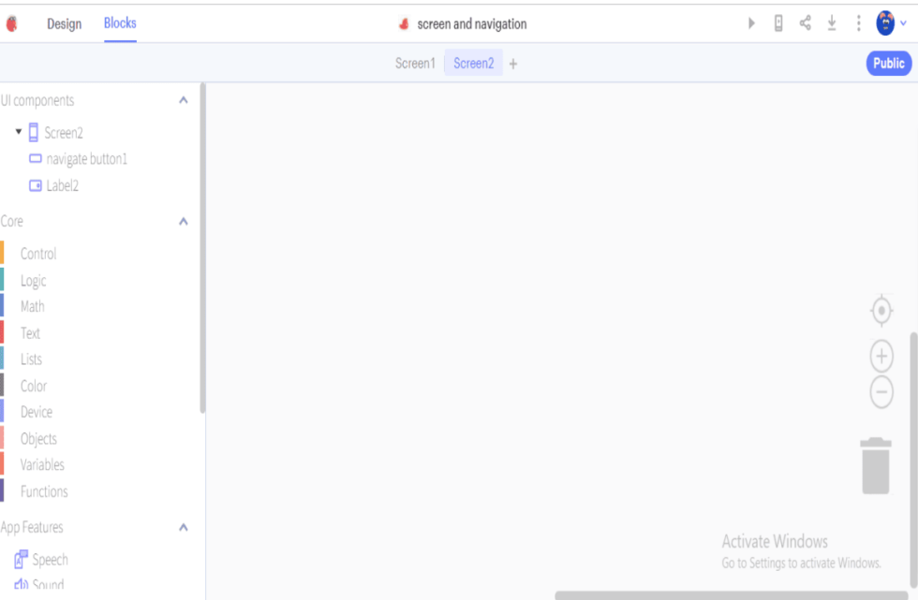
Task: Center the workspace with the target icon
Action: pyautogui.click(x=881, y=310)
